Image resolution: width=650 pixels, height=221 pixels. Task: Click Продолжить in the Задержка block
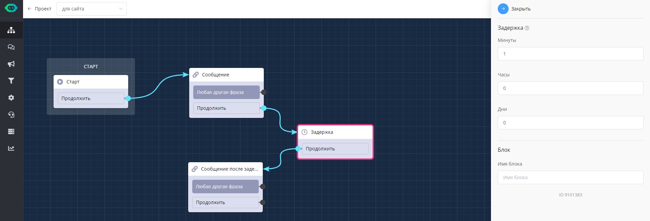[335, 149]
